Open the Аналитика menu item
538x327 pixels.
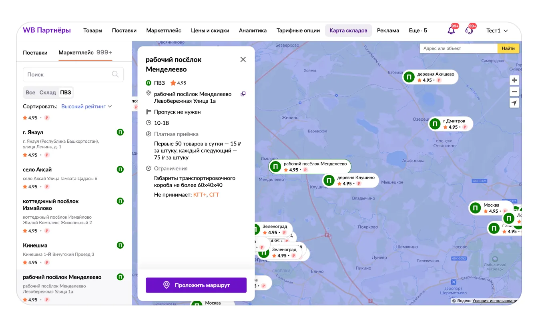[x=253, y=31]
